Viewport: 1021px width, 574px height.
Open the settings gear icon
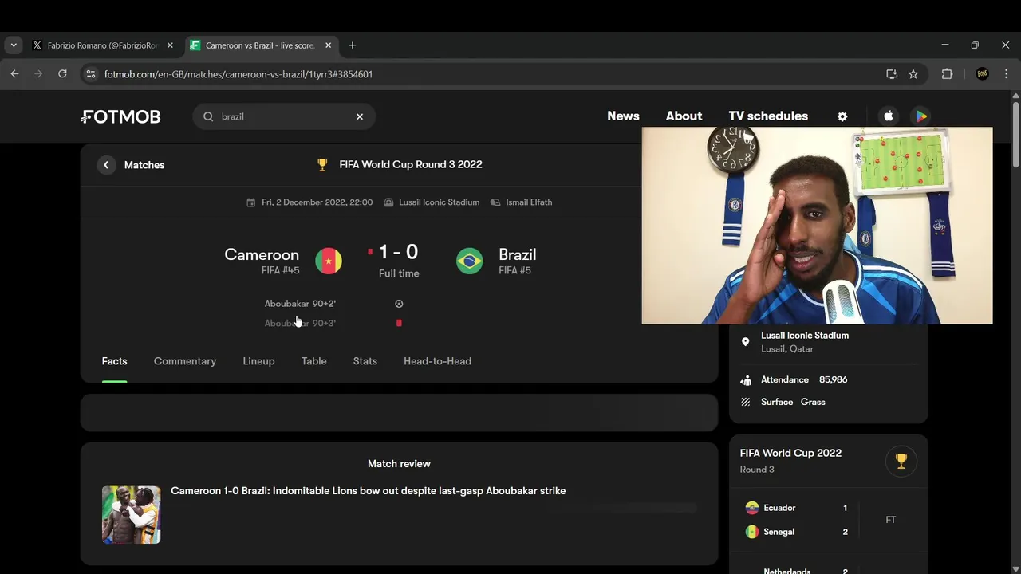[842, 116]
